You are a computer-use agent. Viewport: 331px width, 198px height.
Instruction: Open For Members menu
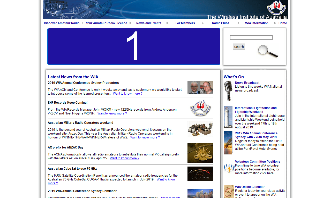[x=185, y=23]
